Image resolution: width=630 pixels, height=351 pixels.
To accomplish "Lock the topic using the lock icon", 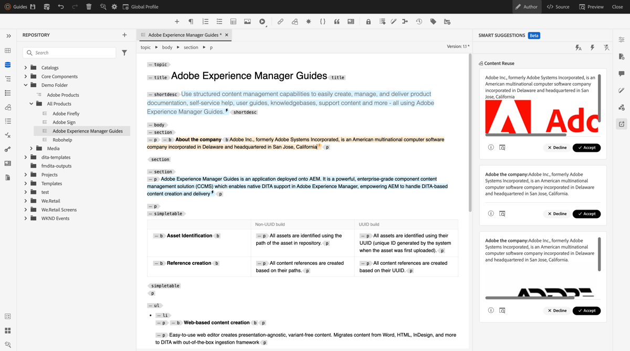I will (x=368, y=22).
